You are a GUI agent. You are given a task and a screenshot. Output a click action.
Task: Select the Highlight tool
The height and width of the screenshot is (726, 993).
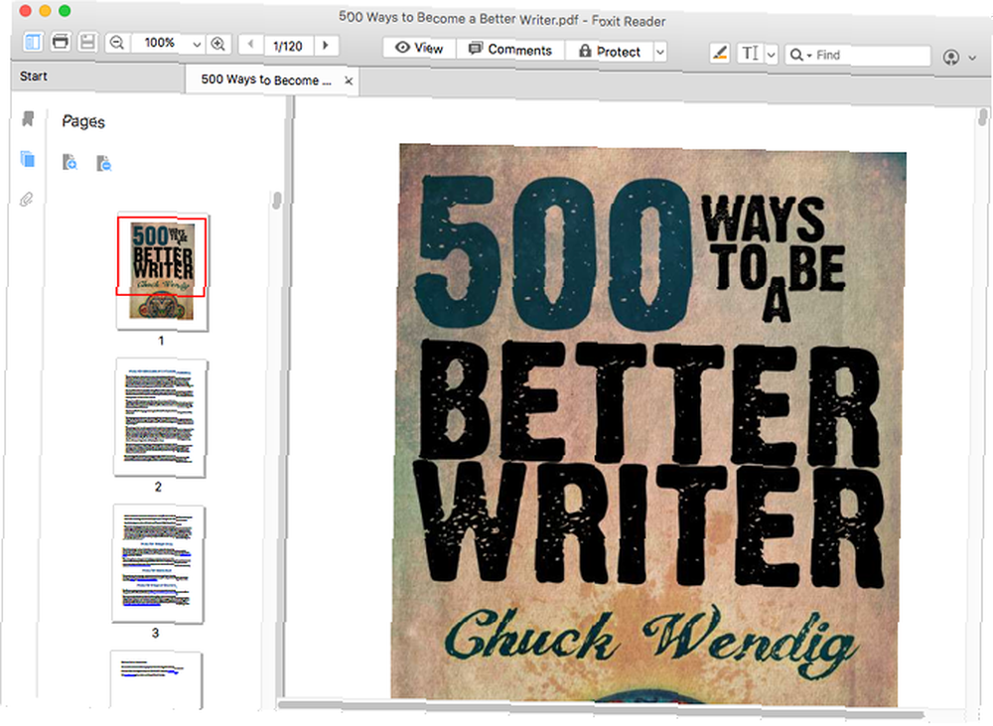pos(719,54)
